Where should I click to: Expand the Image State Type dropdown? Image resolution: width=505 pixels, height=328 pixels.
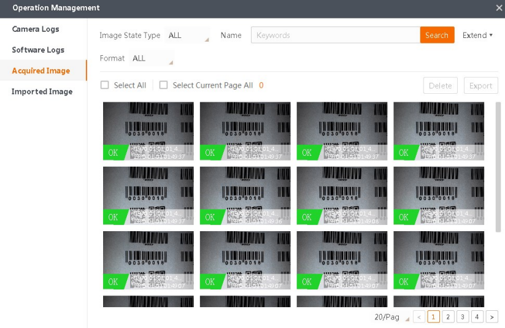point(187,35)
